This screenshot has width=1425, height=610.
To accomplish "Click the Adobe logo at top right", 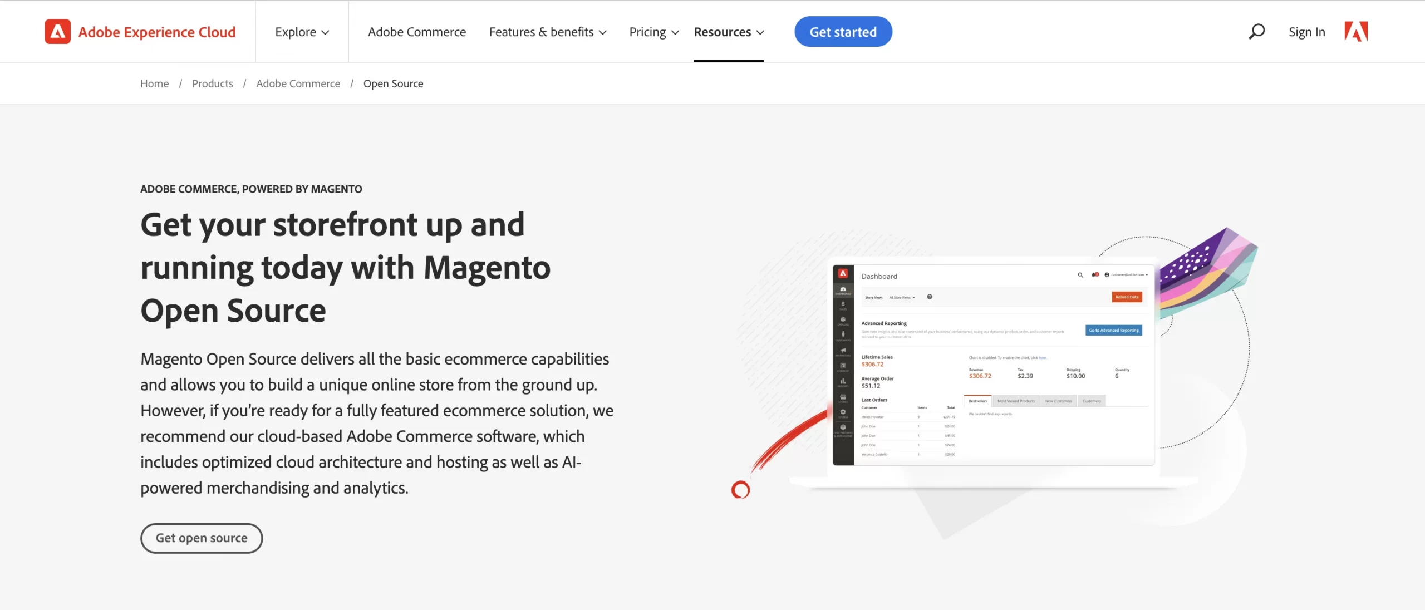I will [x=1356, y=32].
